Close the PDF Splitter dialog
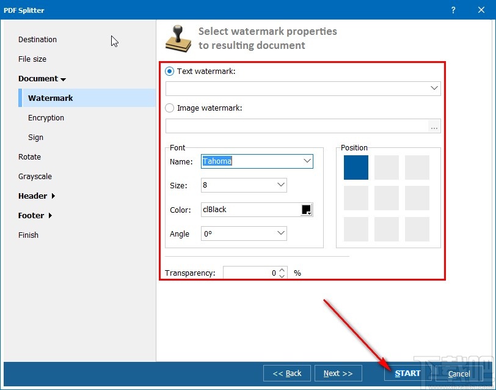496x390 pixels. point(481,10)
